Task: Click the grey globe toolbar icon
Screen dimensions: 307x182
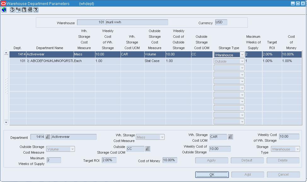Action: [x=12, y=10]
